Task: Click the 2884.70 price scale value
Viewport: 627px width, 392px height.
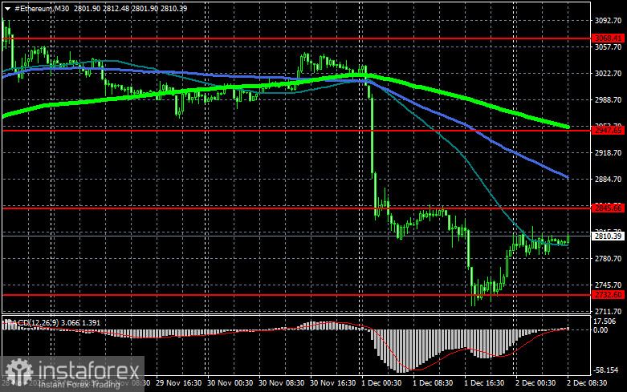Action: coord(609,180)
